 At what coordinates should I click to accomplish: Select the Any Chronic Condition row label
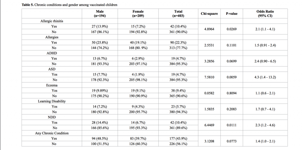tap(52, 133)
